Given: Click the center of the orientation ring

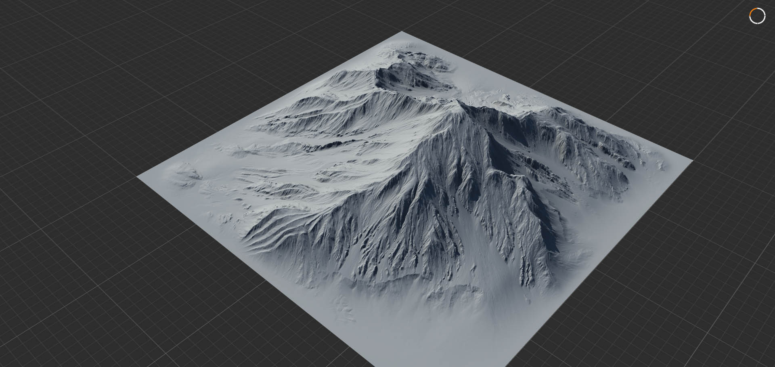Looking at the screenshot, I should 757,16.
